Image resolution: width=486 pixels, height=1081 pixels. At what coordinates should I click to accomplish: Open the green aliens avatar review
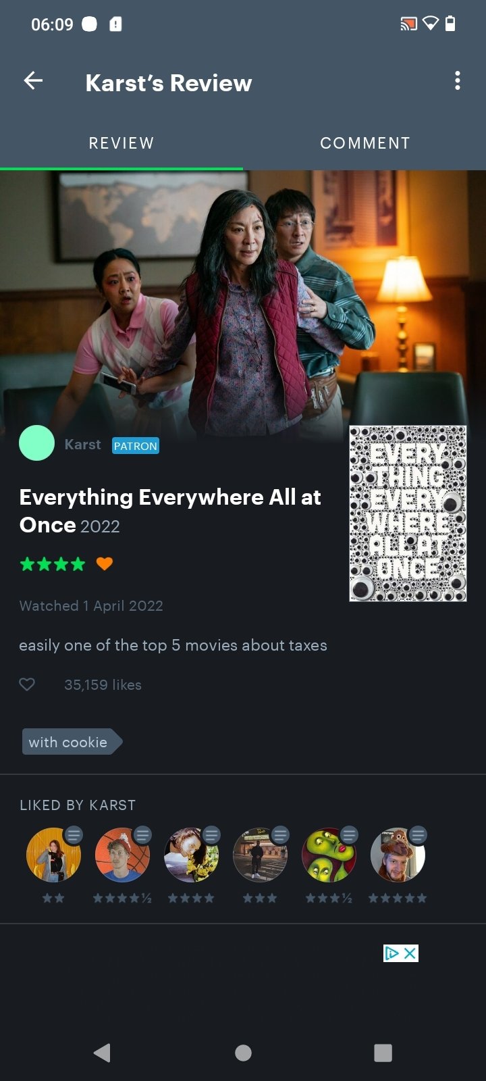329,855
